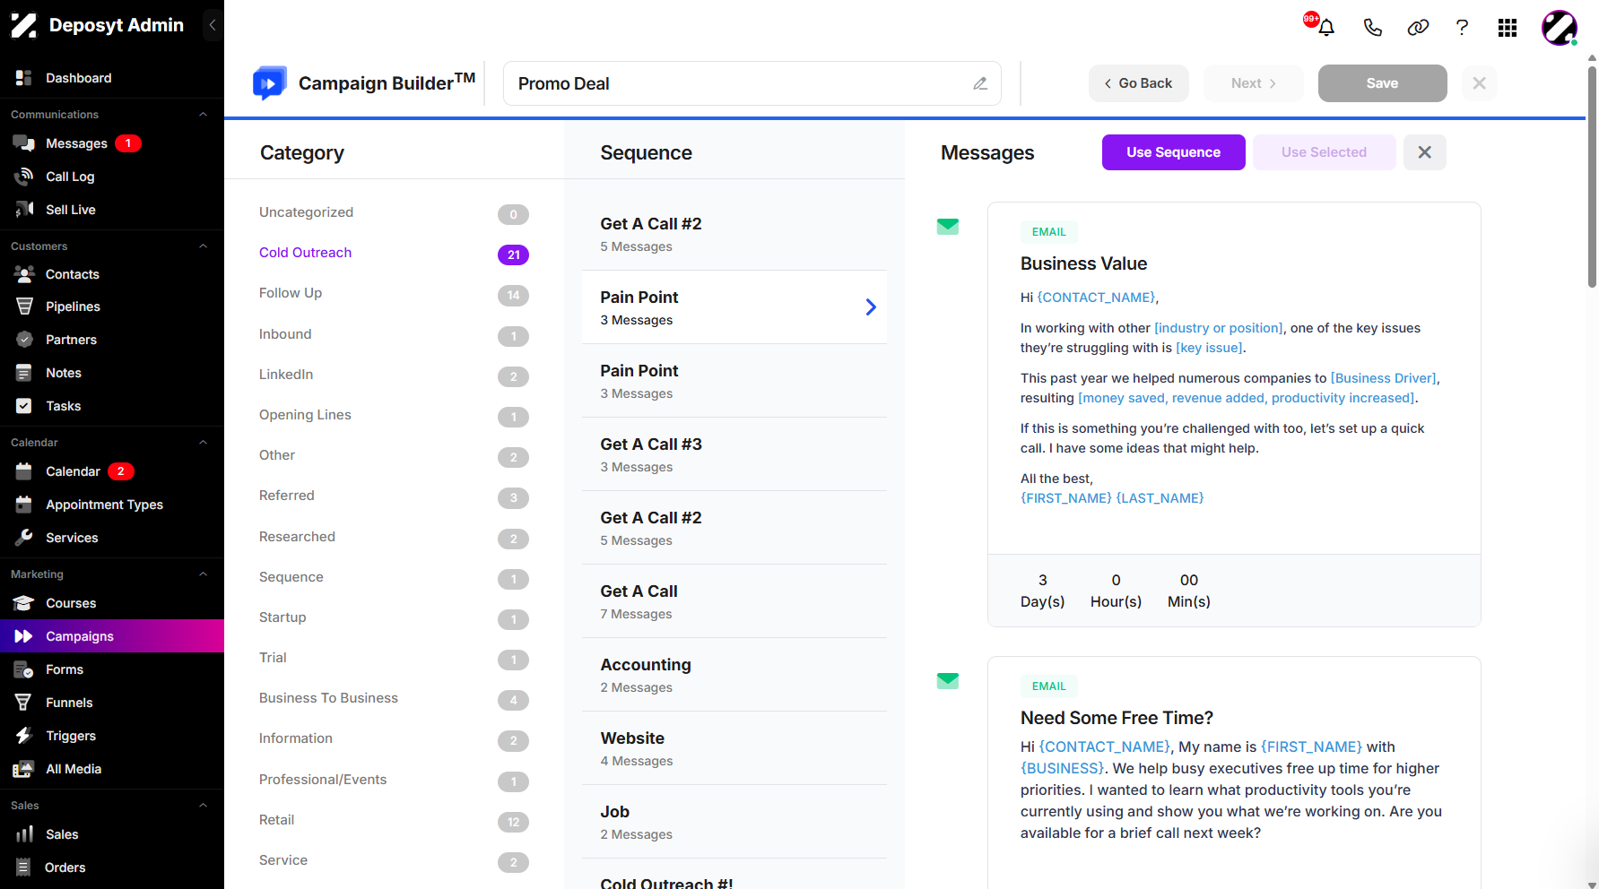The width and height of the screenshot is (1599, 889).
Task: Click the edit pencil in campaign name field
Action: [980, 83]
